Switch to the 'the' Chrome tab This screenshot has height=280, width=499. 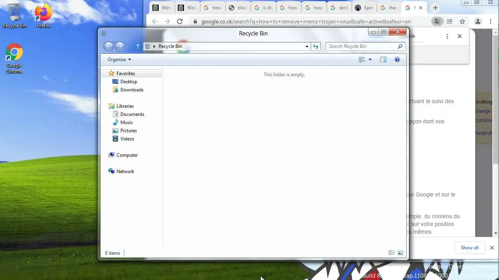coord(389,8)
